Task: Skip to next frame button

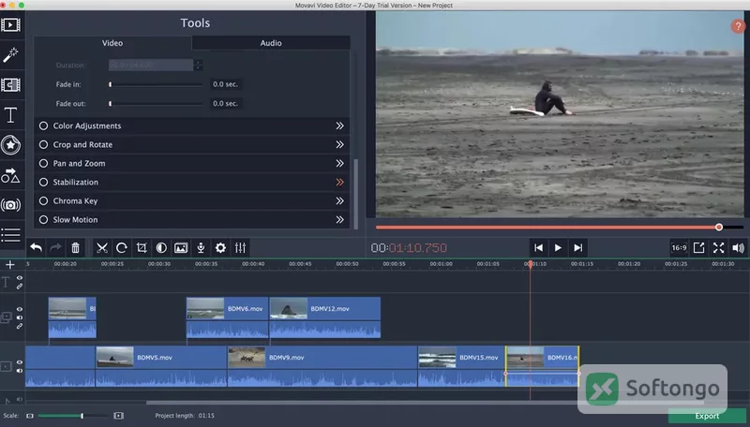Action: tap(577, 247)
